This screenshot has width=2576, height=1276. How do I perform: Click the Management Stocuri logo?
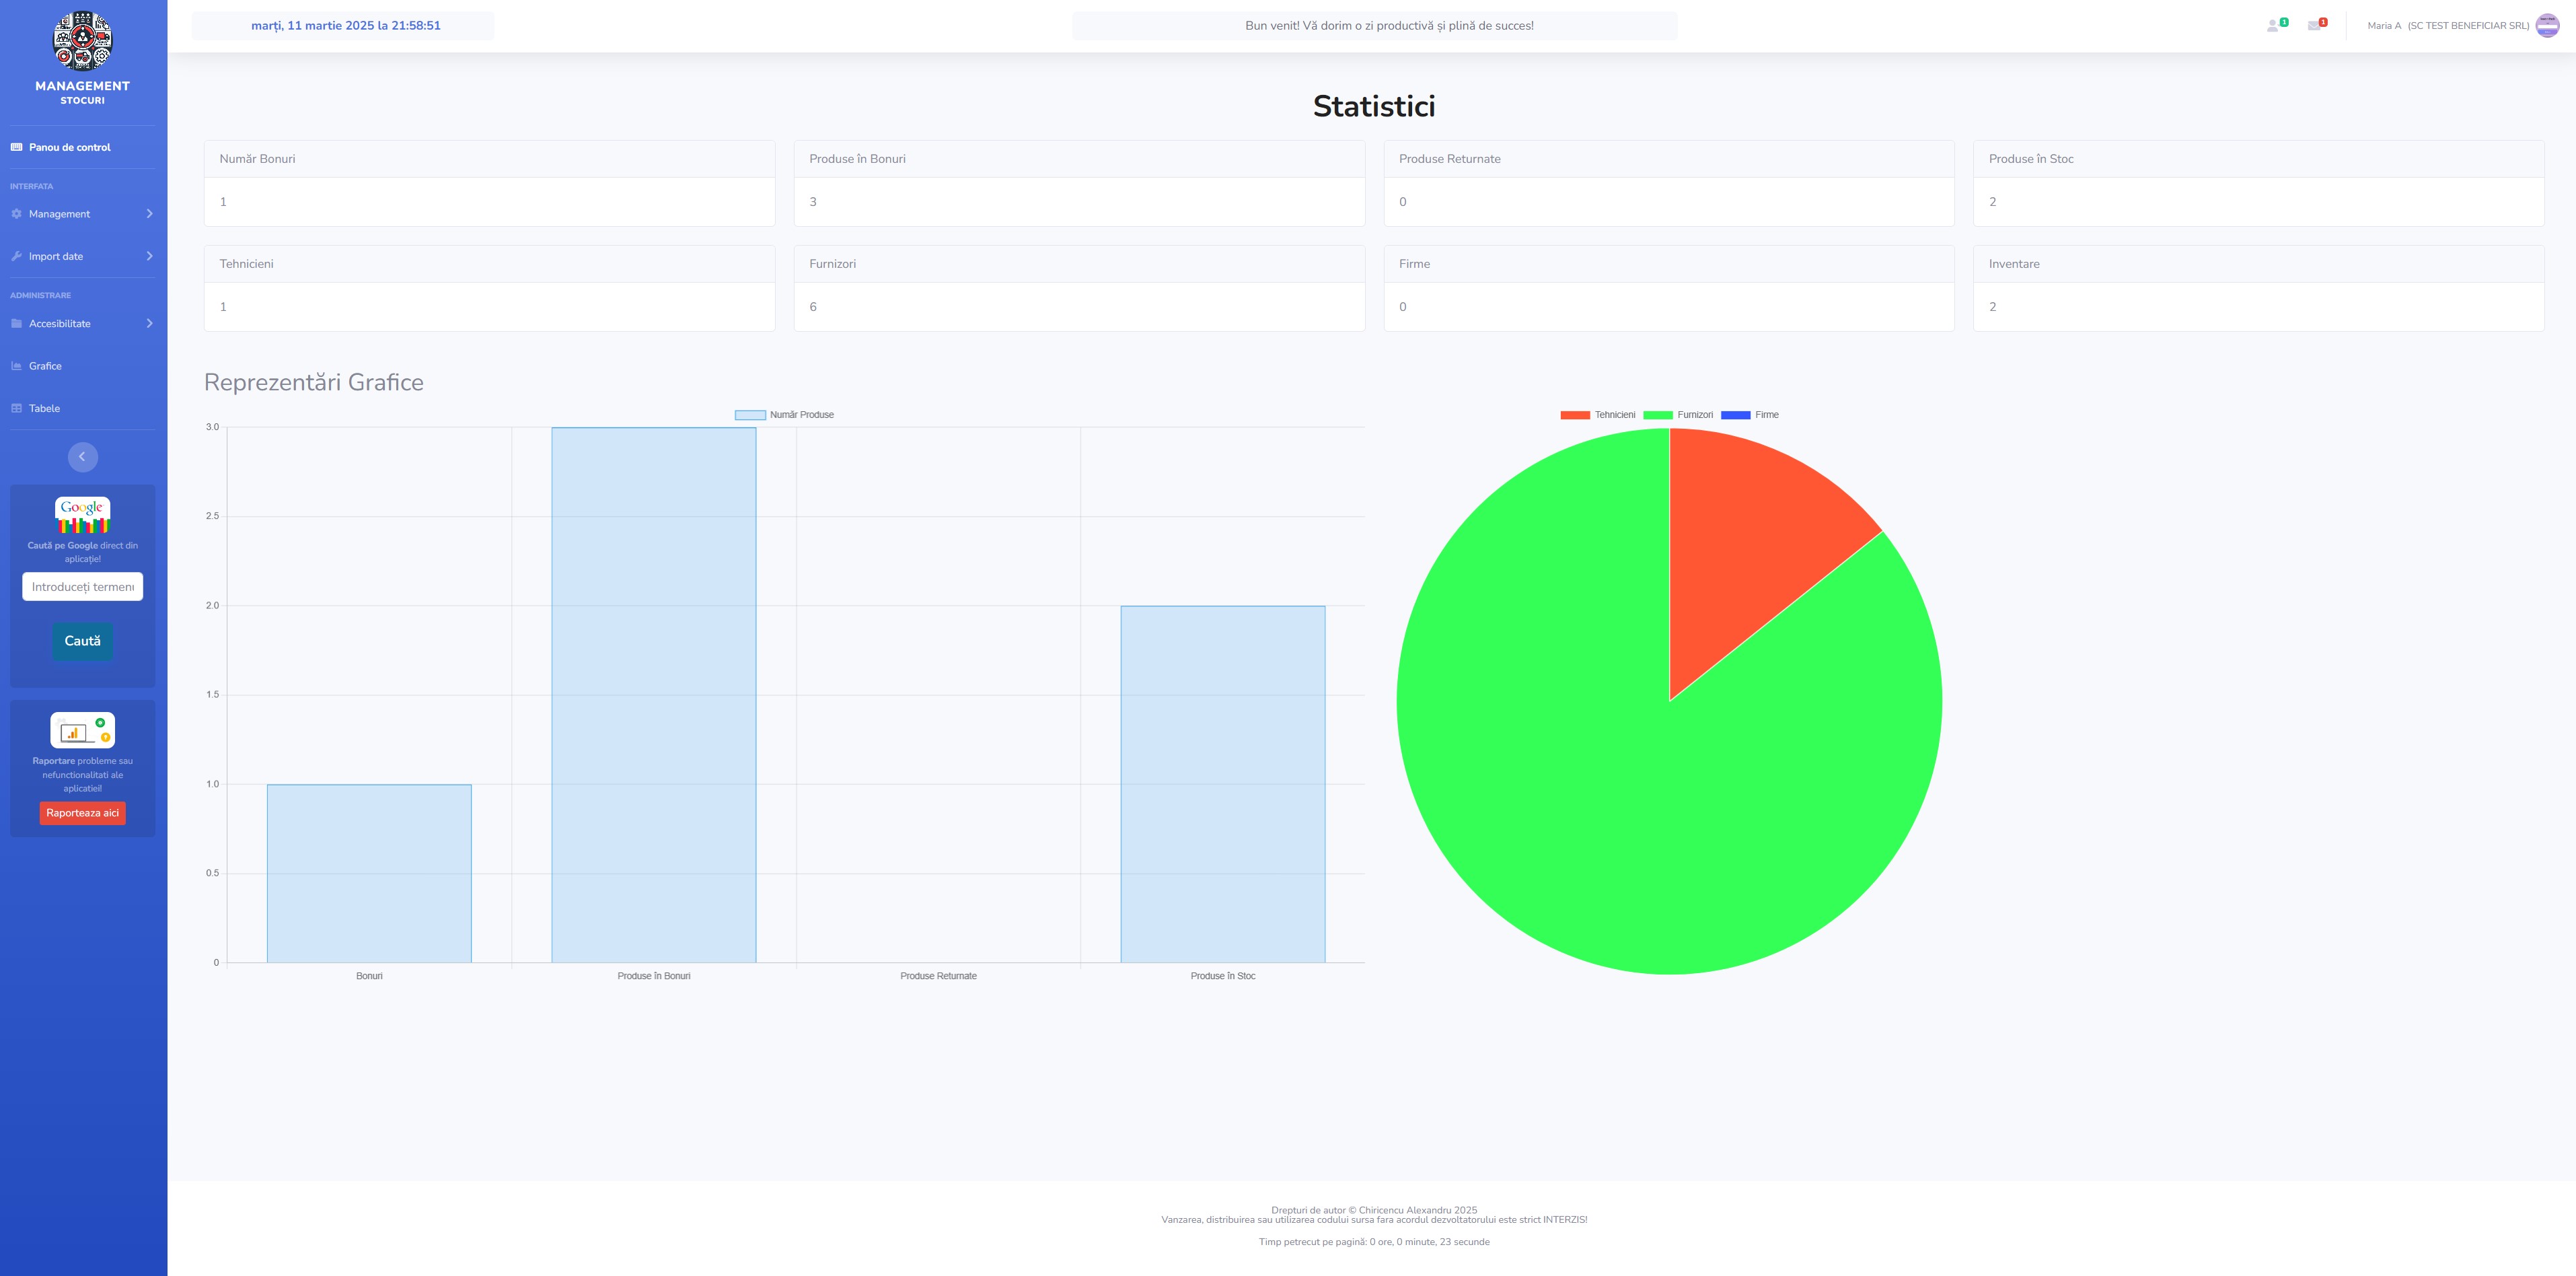[x=82, y=42]
